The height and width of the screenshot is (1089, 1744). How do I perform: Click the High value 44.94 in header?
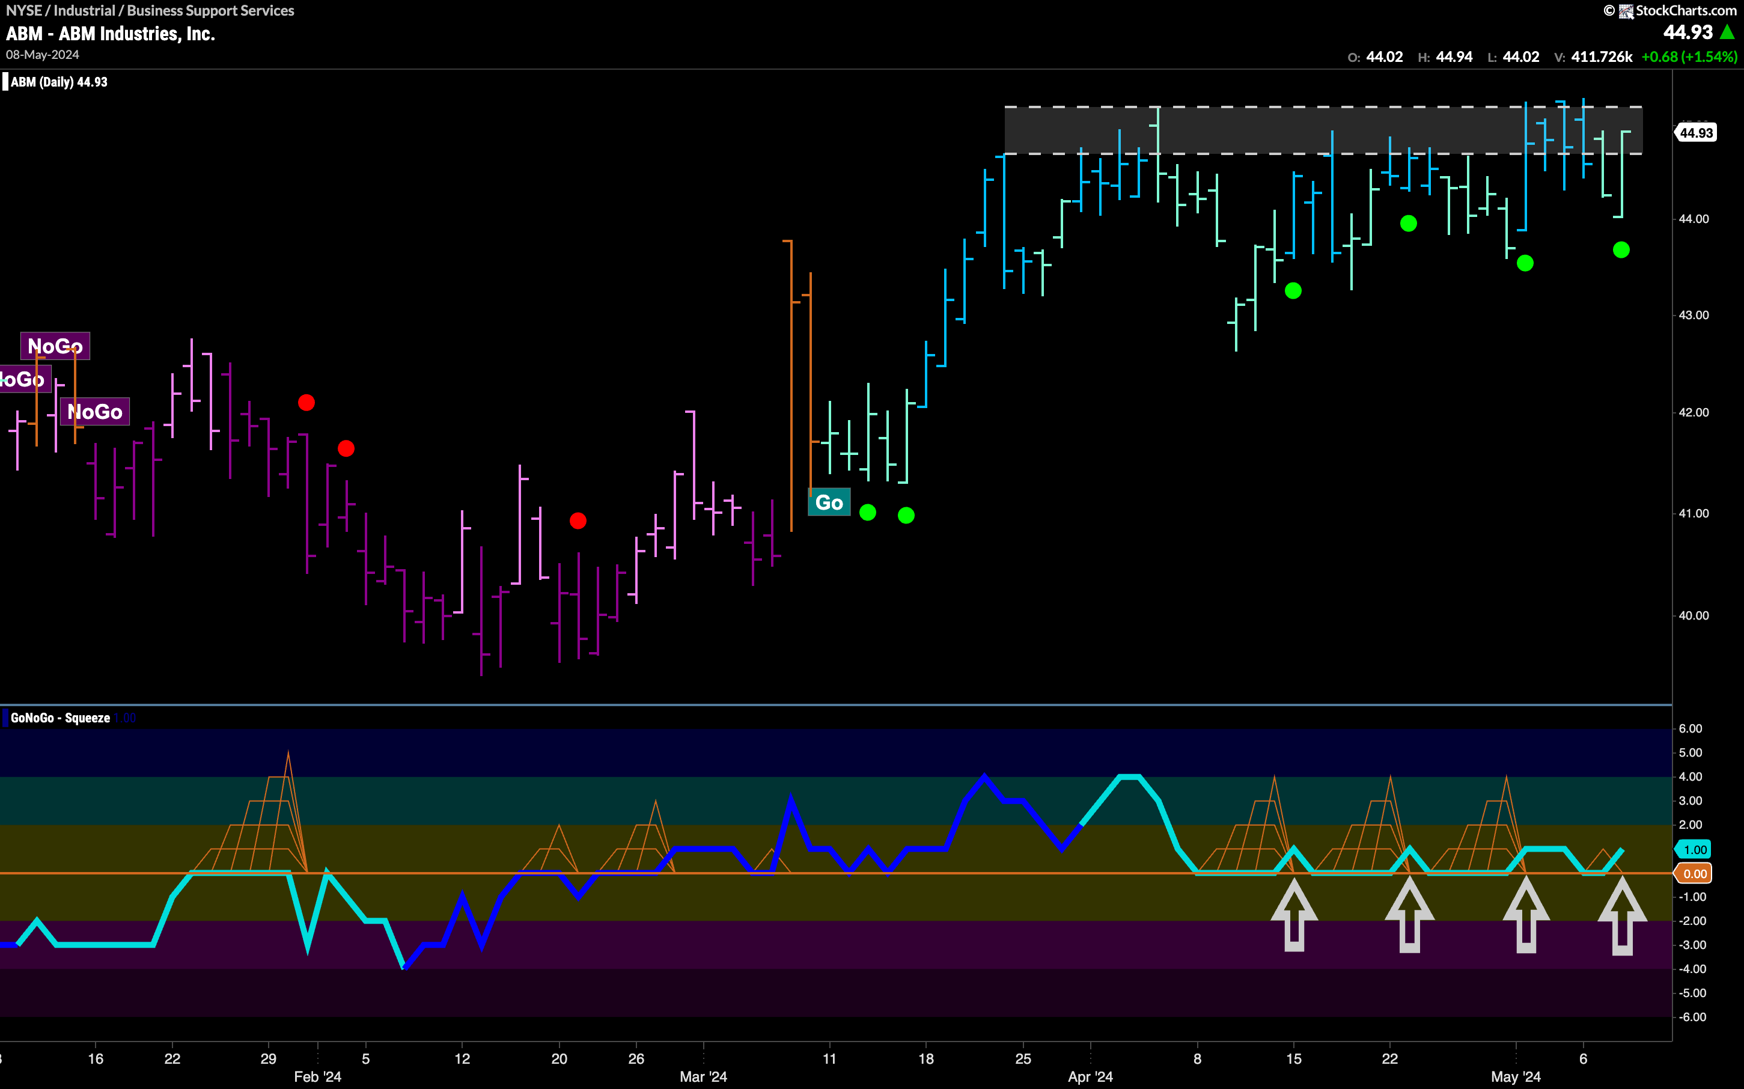coord(1454,57)
